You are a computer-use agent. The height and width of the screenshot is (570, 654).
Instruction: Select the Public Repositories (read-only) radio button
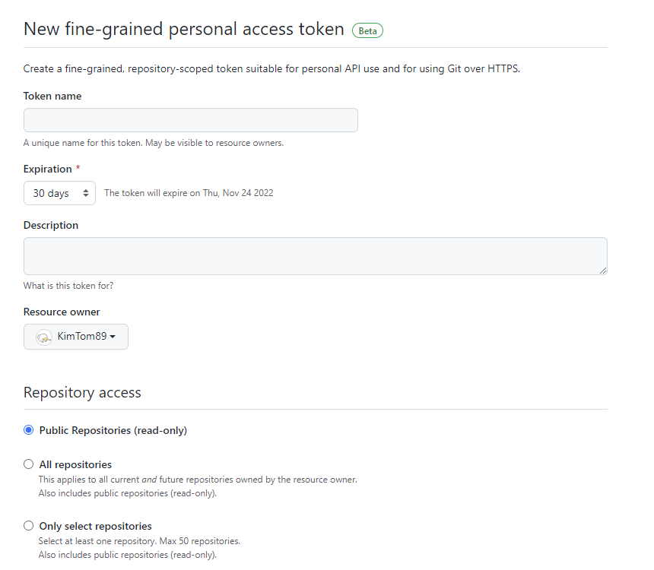click(x=29, y=430)
